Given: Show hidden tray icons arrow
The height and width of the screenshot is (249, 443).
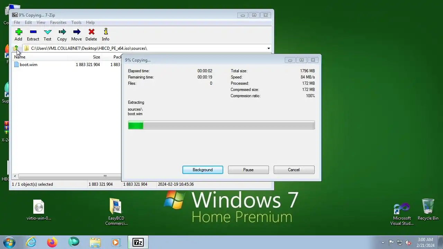Looking at the screenshot, I should click(x=383, y=242).
